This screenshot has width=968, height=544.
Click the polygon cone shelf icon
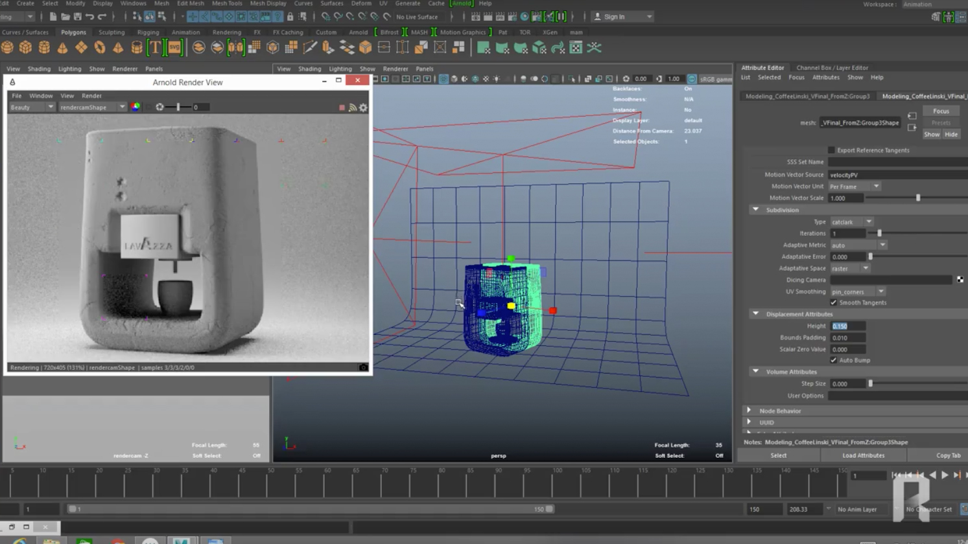click(x=62, y=47)
